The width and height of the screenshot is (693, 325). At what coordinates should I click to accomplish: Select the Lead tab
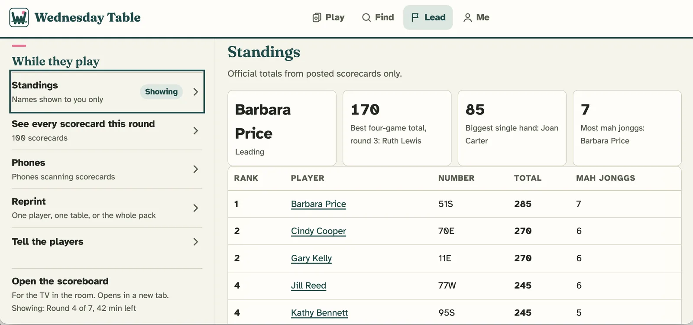tap(428, 17)
